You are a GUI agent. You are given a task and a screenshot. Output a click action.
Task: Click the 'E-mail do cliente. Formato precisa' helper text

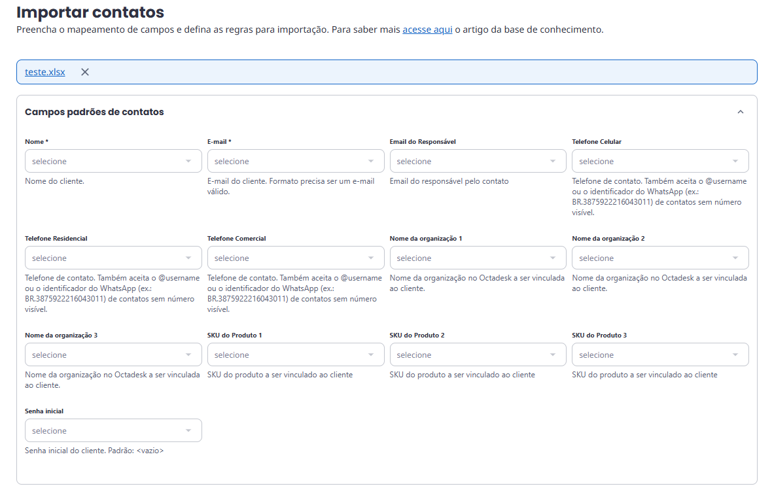click(290, 186)
